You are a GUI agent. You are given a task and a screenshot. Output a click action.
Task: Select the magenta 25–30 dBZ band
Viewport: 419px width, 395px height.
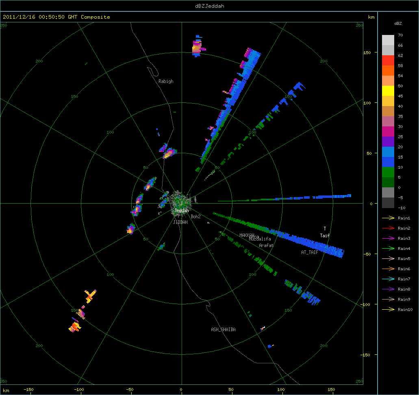pyautogui.click(x=388, y=132)
